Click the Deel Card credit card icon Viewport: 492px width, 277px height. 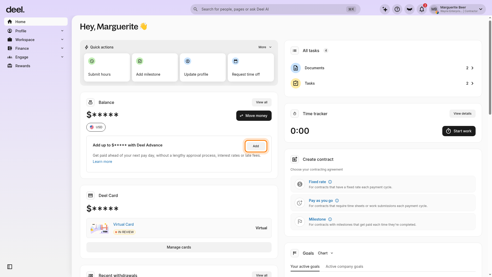tap(90, 195)
